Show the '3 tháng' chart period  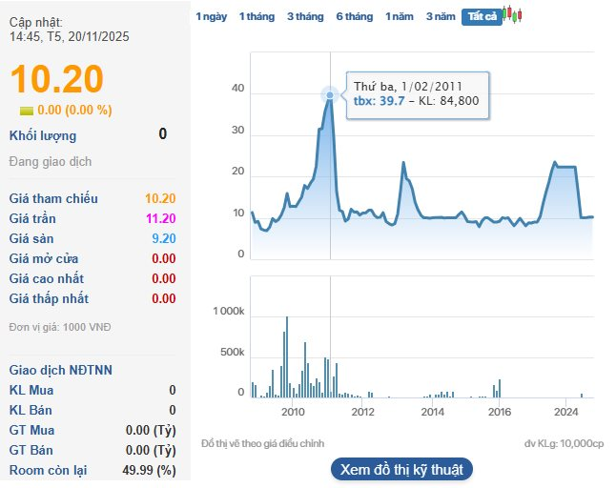(x=304, y=16)
